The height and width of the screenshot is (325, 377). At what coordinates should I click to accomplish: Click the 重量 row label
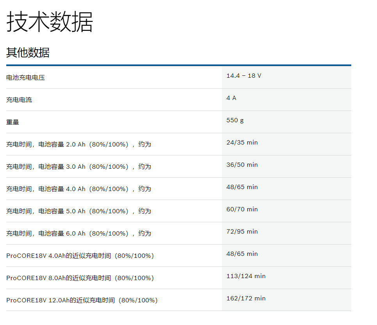coord(13,122)
